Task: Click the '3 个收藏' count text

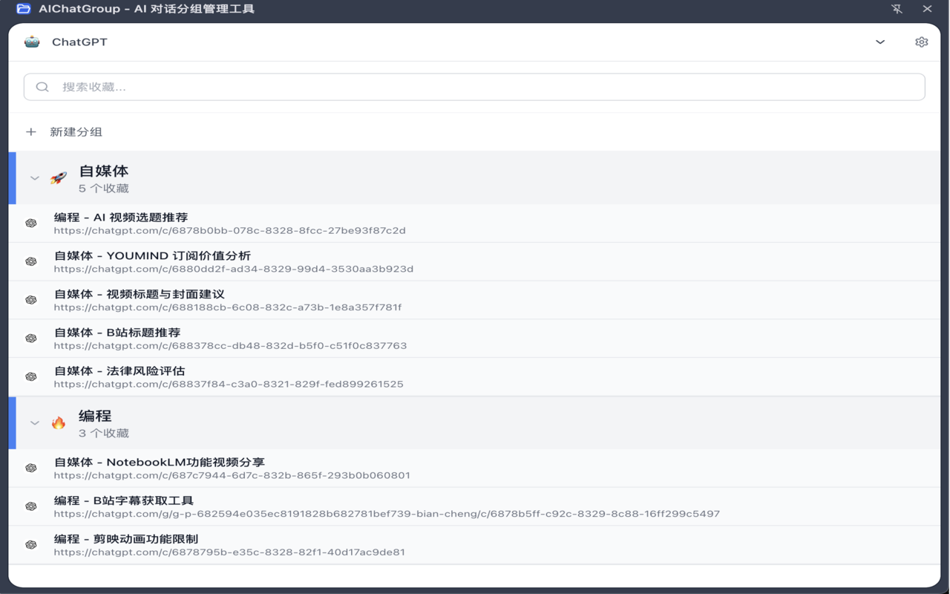Action: click(104, 434)
